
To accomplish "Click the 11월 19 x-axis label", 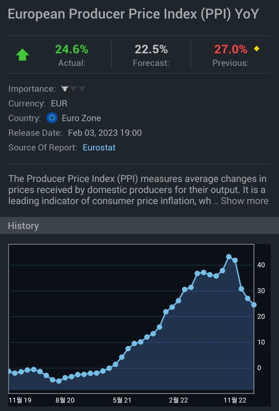I will click(x=20, y=400).
